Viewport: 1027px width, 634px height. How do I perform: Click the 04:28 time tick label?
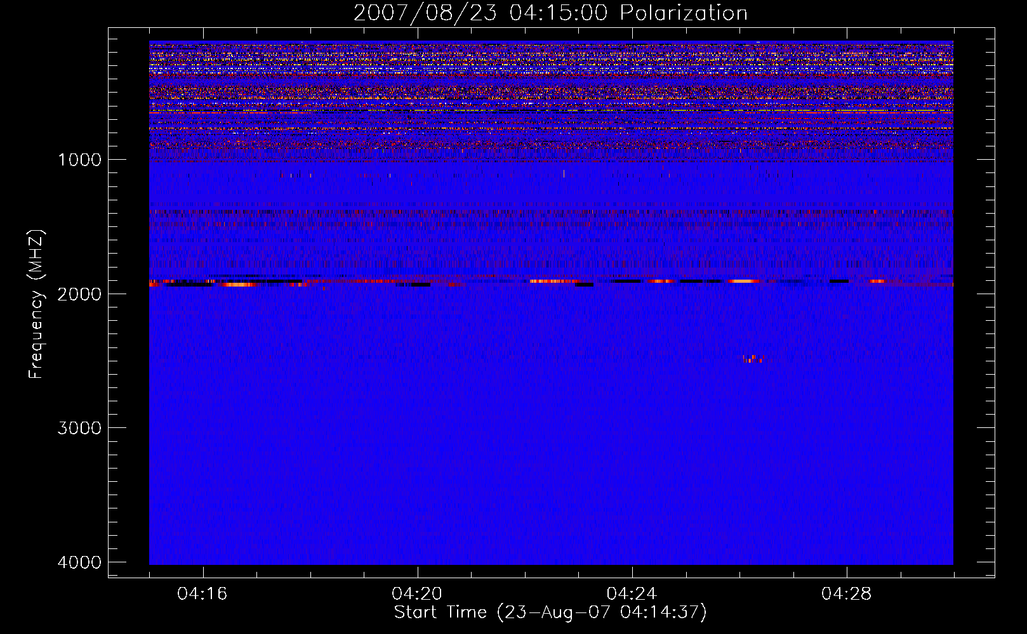846,594
